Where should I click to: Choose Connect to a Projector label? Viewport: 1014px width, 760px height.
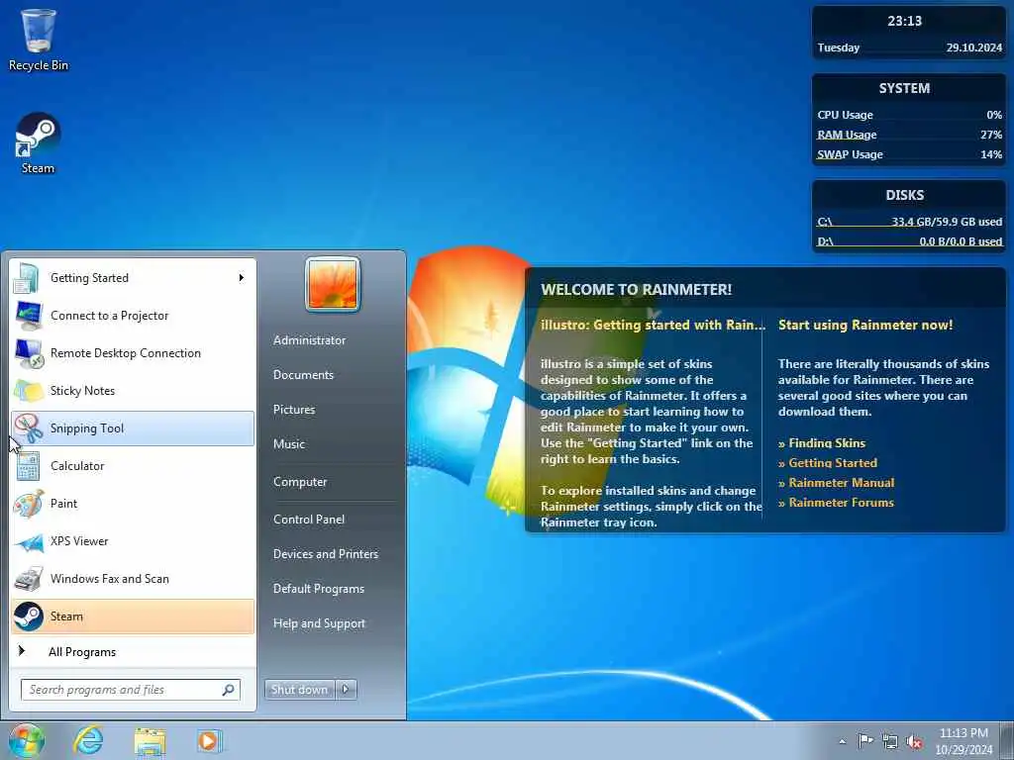click(109, 316)
